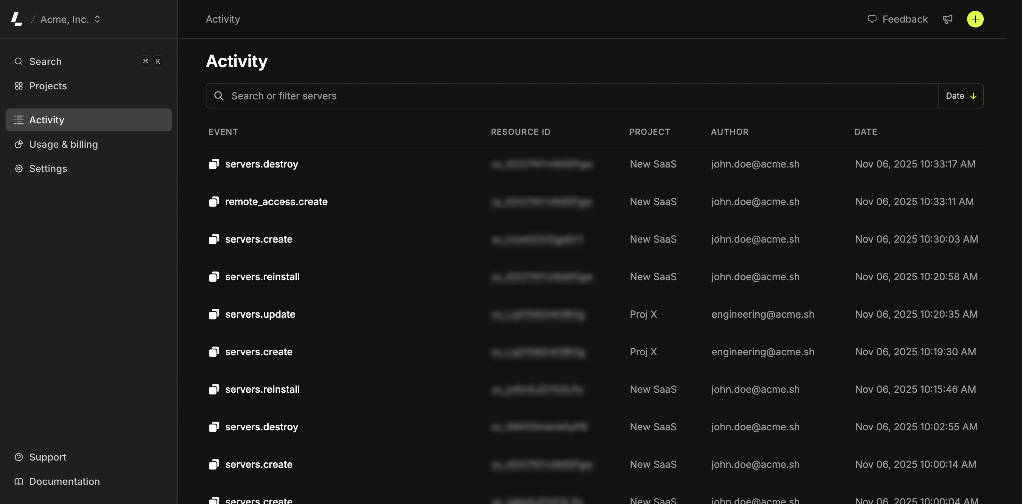Open Documentation from the sidebar
Image resolution: width=1022 pixels, height=504 pixels.
point(64,481)
